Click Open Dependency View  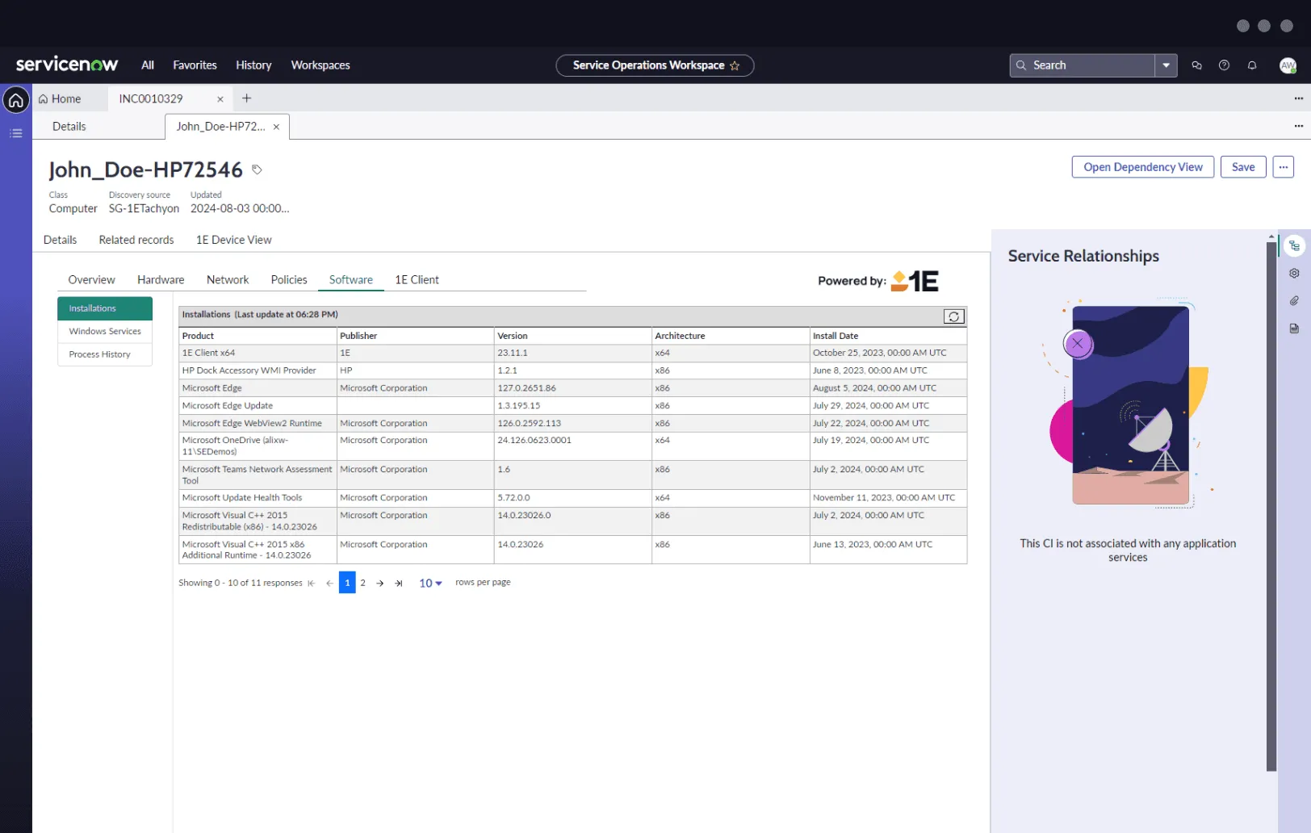tap(1142, 167)
